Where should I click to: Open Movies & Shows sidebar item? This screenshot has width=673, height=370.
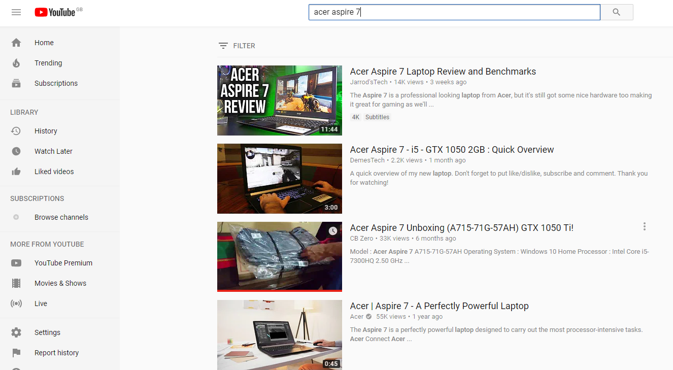[60, 283]
